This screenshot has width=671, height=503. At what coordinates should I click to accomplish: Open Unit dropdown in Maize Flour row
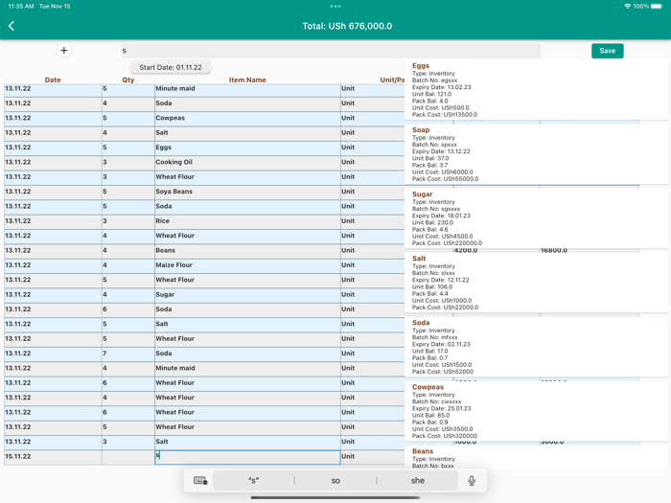click(372, 265)
